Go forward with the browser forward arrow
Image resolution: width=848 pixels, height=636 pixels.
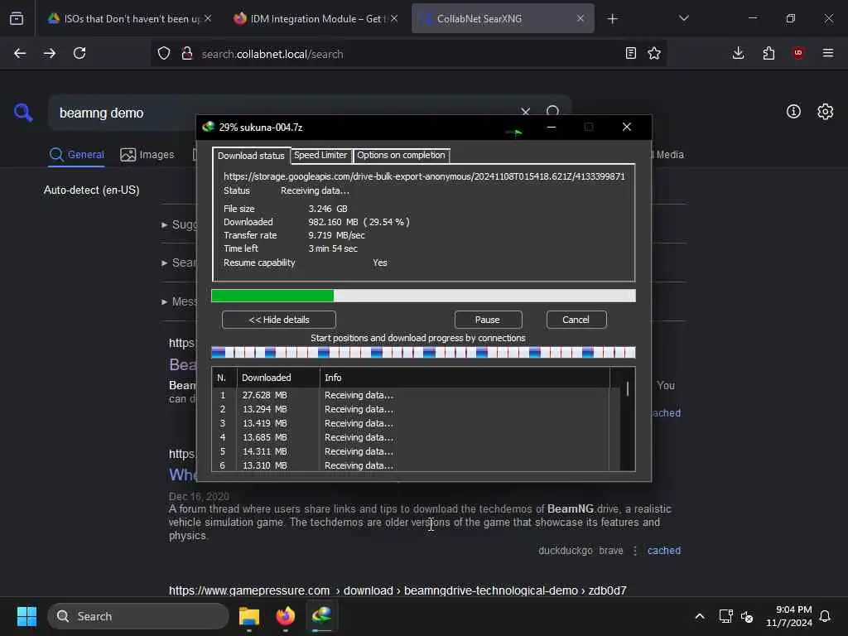coord(50,53)
